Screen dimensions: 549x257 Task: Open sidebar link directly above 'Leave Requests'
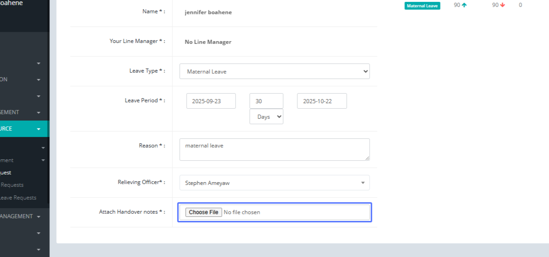(x=12, y=185)
